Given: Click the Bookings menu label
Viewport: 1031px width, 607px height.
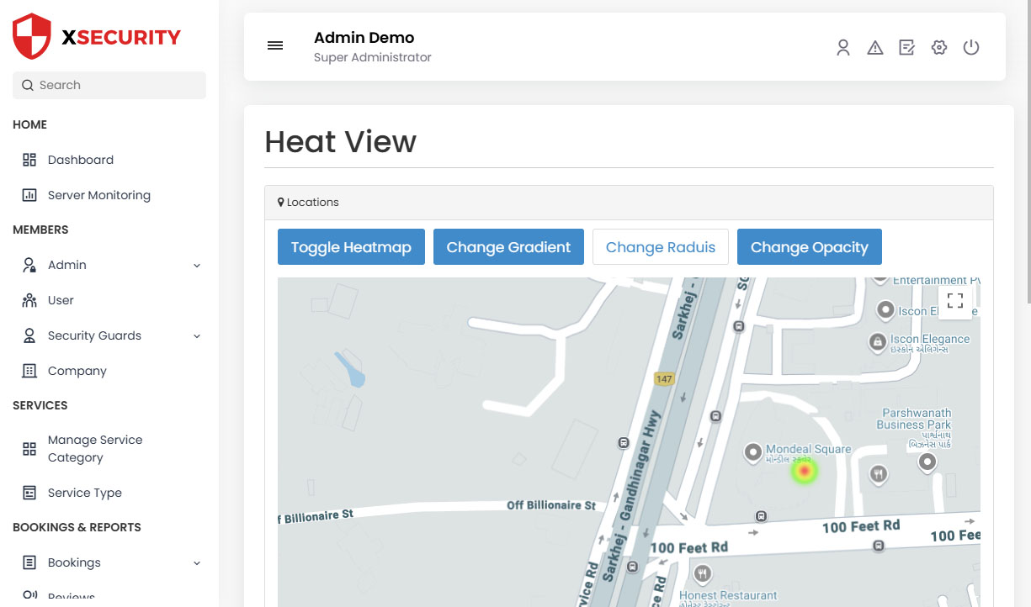Looking at the screenshot, I should pos(74,562).
